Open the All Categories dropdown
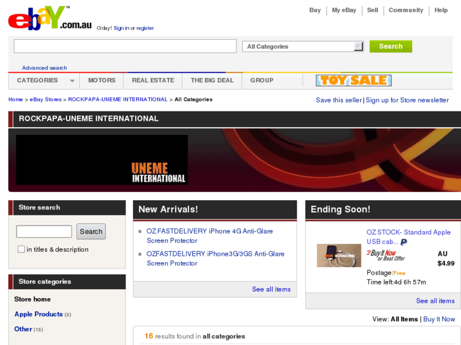461x345 pixels. (x=303, y=46)
